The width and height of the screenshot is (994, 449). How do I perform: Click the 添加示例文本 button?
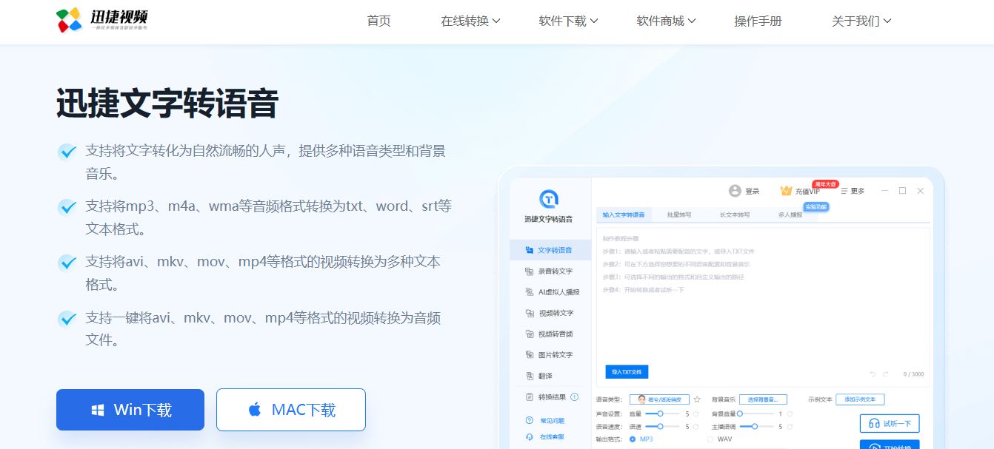[860, 399]
